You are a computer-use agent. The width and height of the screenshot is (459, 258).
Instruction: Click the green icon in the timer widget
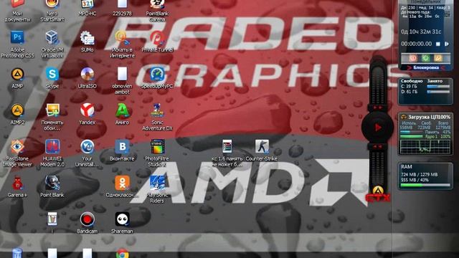coord(425,58)
